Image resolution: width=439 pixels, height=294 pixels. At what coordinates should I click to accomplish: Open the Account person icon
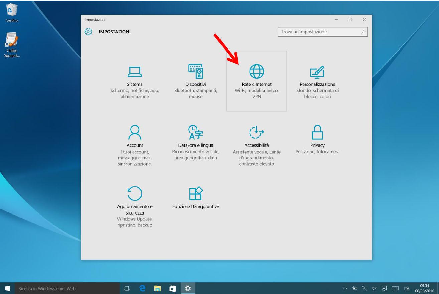click(x=135, y=132)
